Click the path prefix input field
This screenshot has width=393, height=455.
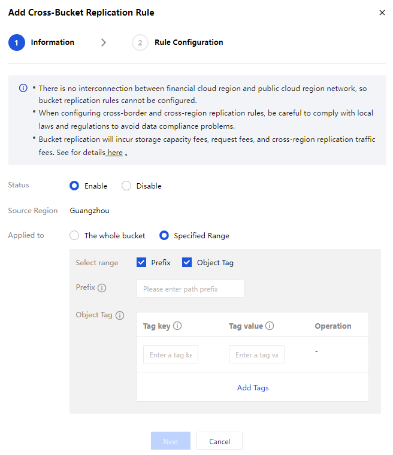[190, 289]
